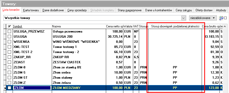Toggle the small checkbox next to filter icon
This screenshot has width=229, height=93.
coord(225,18)
